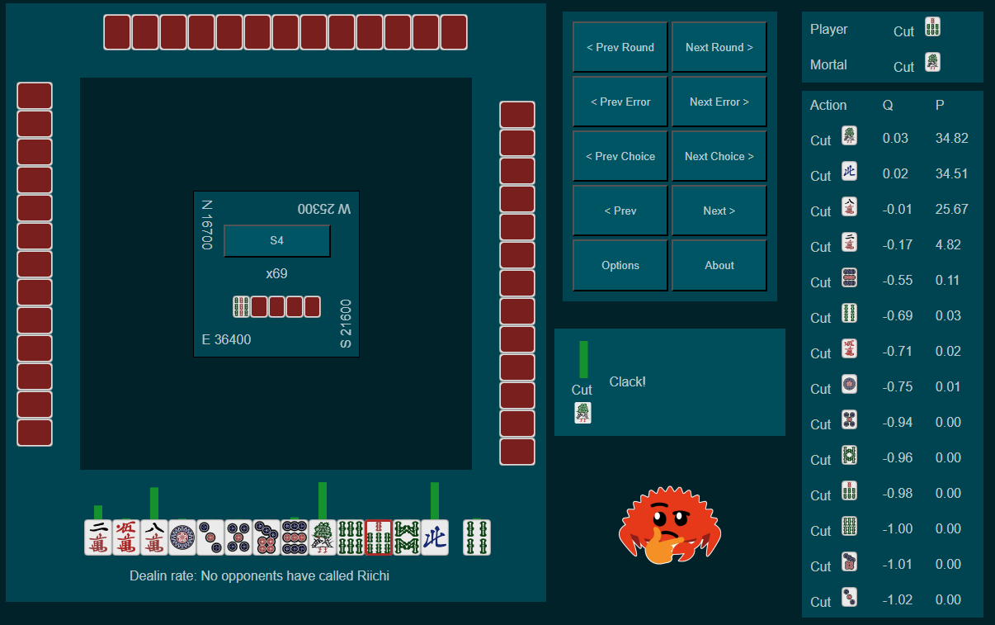Step back with the < Prev button
Screen dimensions: 995x625
coord(620,211)
